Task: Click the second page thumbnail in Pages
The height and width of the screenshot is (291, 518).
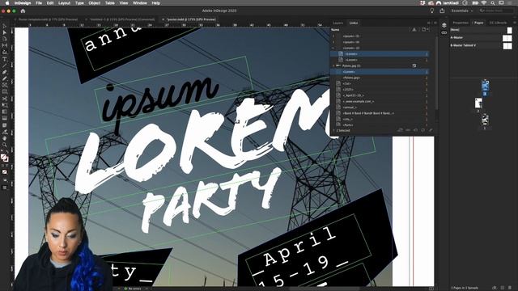Action: (478, 103)
